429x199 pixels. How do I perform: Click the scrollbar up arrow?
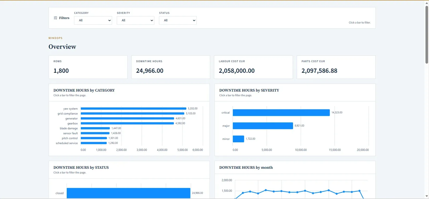(x=427, y=3)
